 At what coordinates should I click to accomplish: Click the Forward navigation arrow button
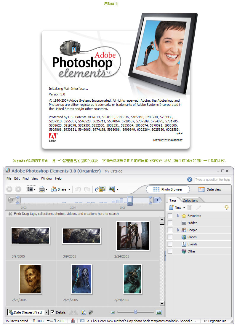point(18,189)
